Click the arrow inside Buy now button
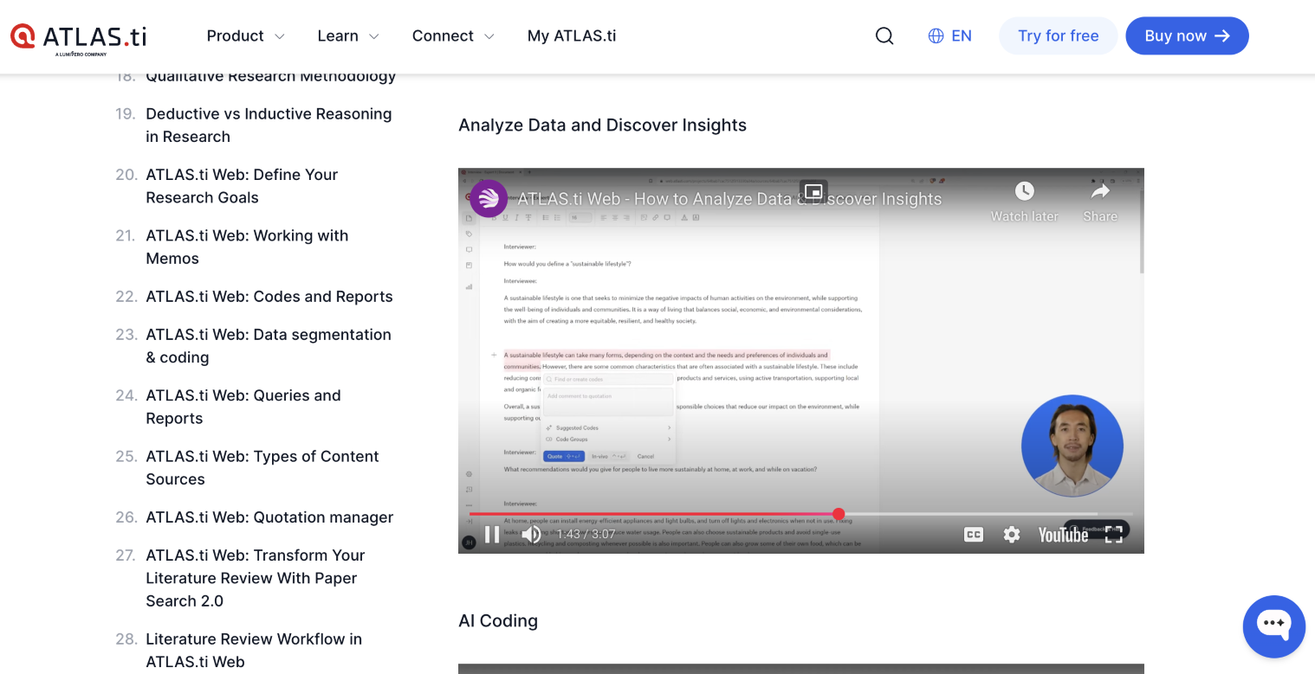Screen dimensions: 1315x674 coord(1222,35)
